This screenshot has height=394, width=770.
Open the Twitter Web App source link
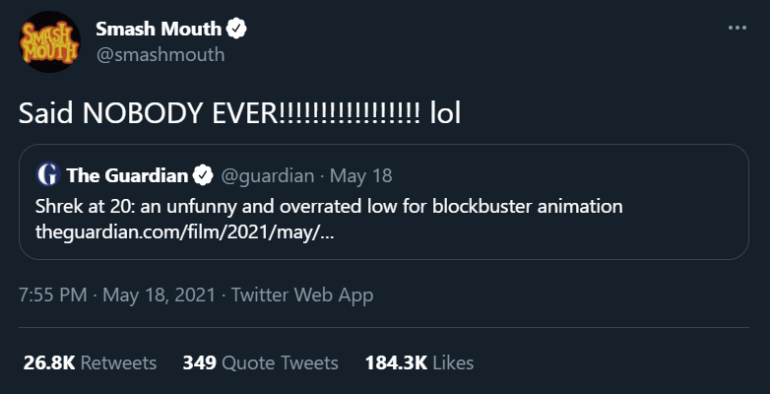[x=301, y=295]
